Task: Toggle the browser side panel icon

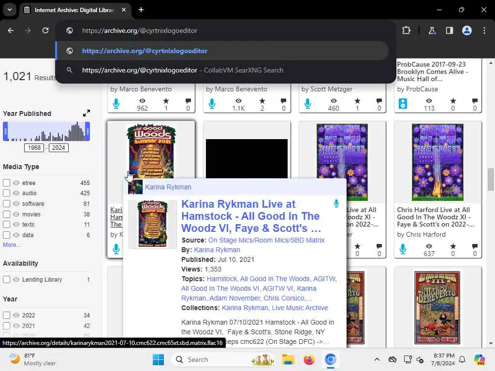Action: click(x=449, y=30)
